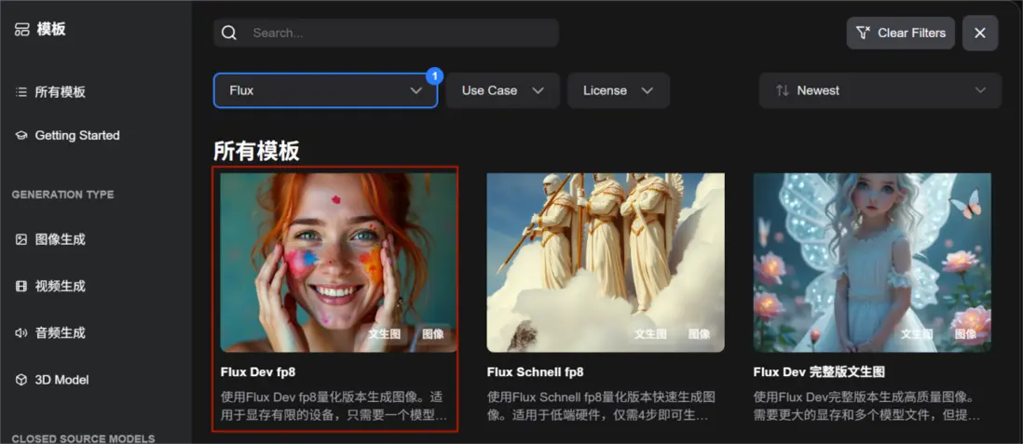Click the magnifier icon in search bar
Screen dimensions: 1023x444
229,33
